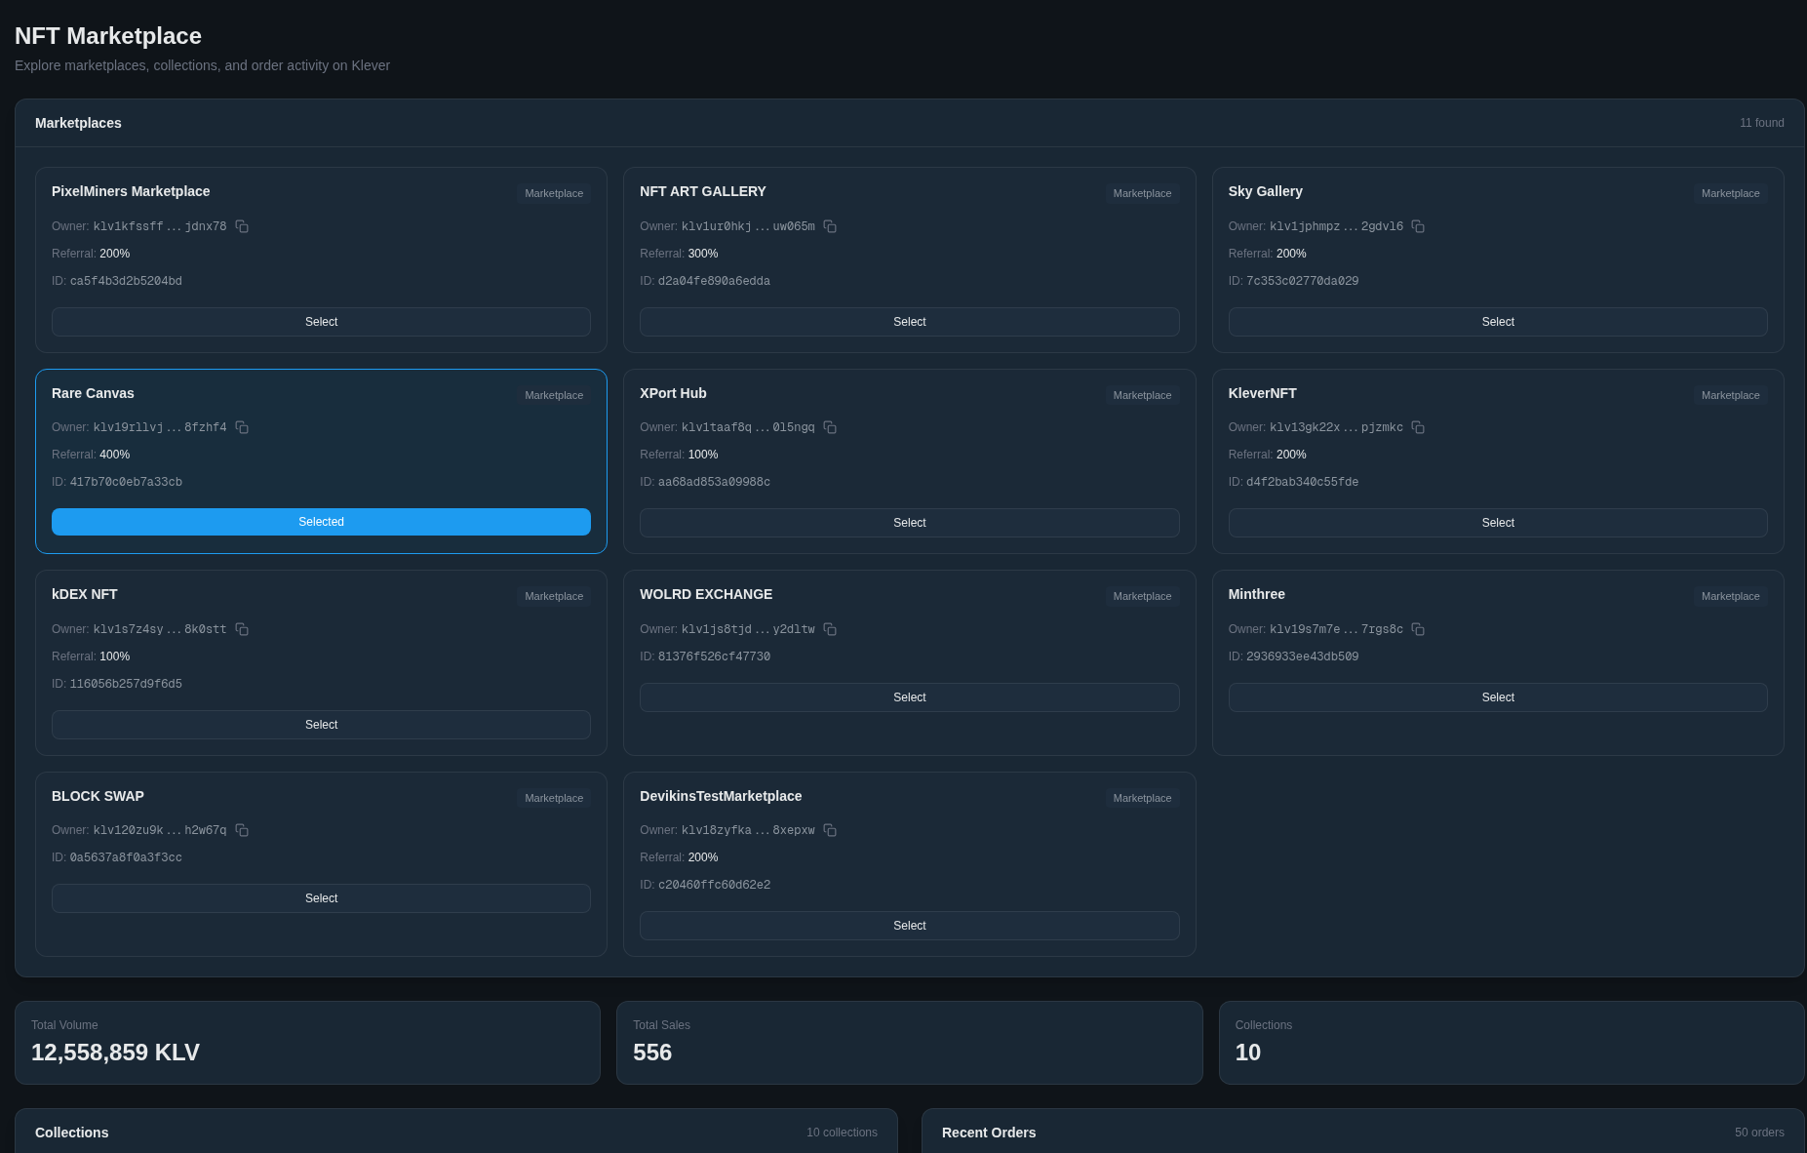Viewport: 1807px width, 1153px height.
Task: Copy the Sky Gallery owner address
Action: click(x=1418, y=226)
